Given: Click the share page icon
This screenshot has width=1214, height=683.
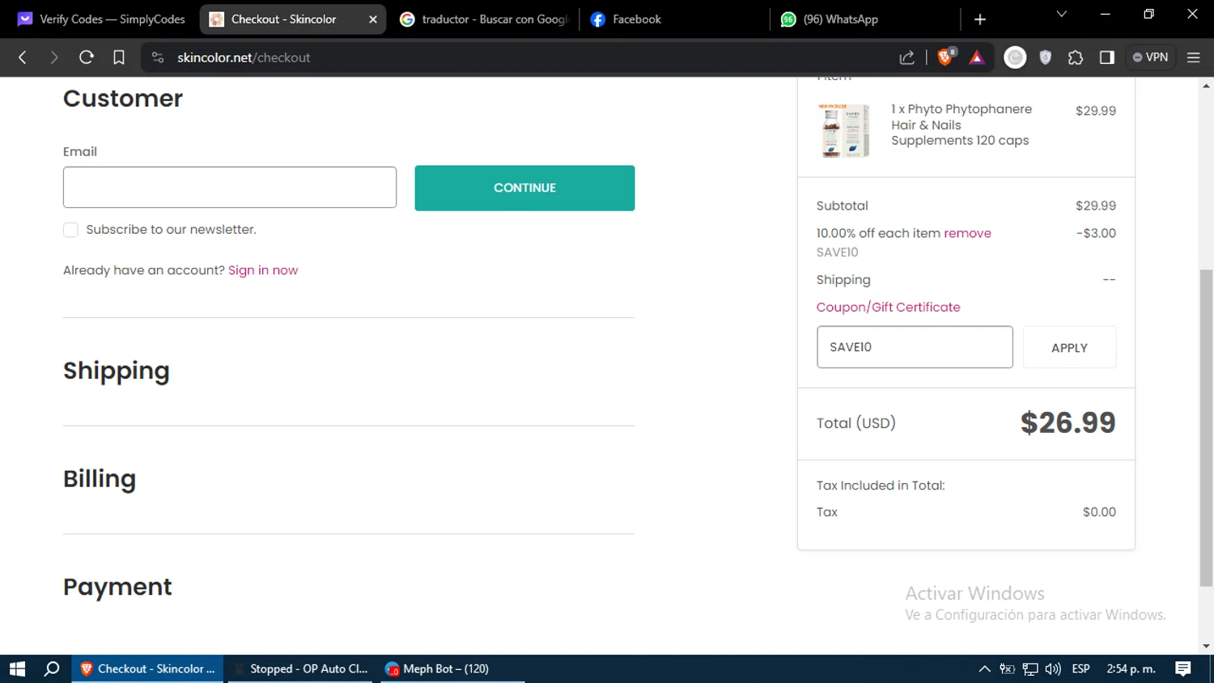Looking at the screenshot, I should pyautogui.click(x=907, y=57).
